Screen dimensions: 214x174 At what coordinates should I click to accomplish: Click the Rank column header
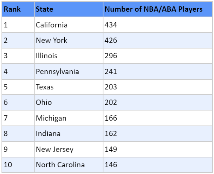pyautogui.click(x=18, y=9)
